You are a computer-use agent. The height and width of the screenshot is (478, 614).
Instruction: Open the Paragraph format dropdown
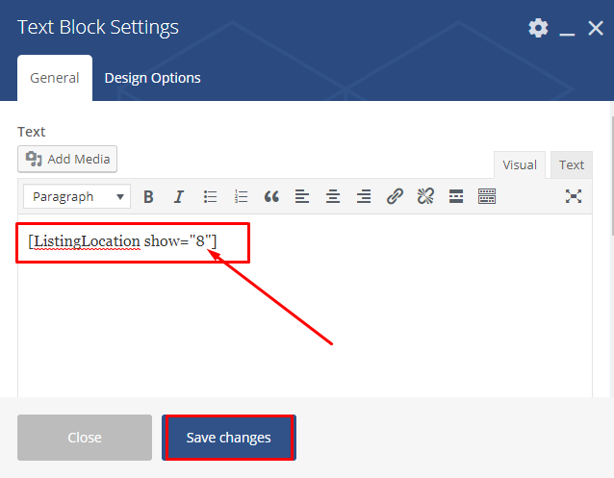[76, 196]
